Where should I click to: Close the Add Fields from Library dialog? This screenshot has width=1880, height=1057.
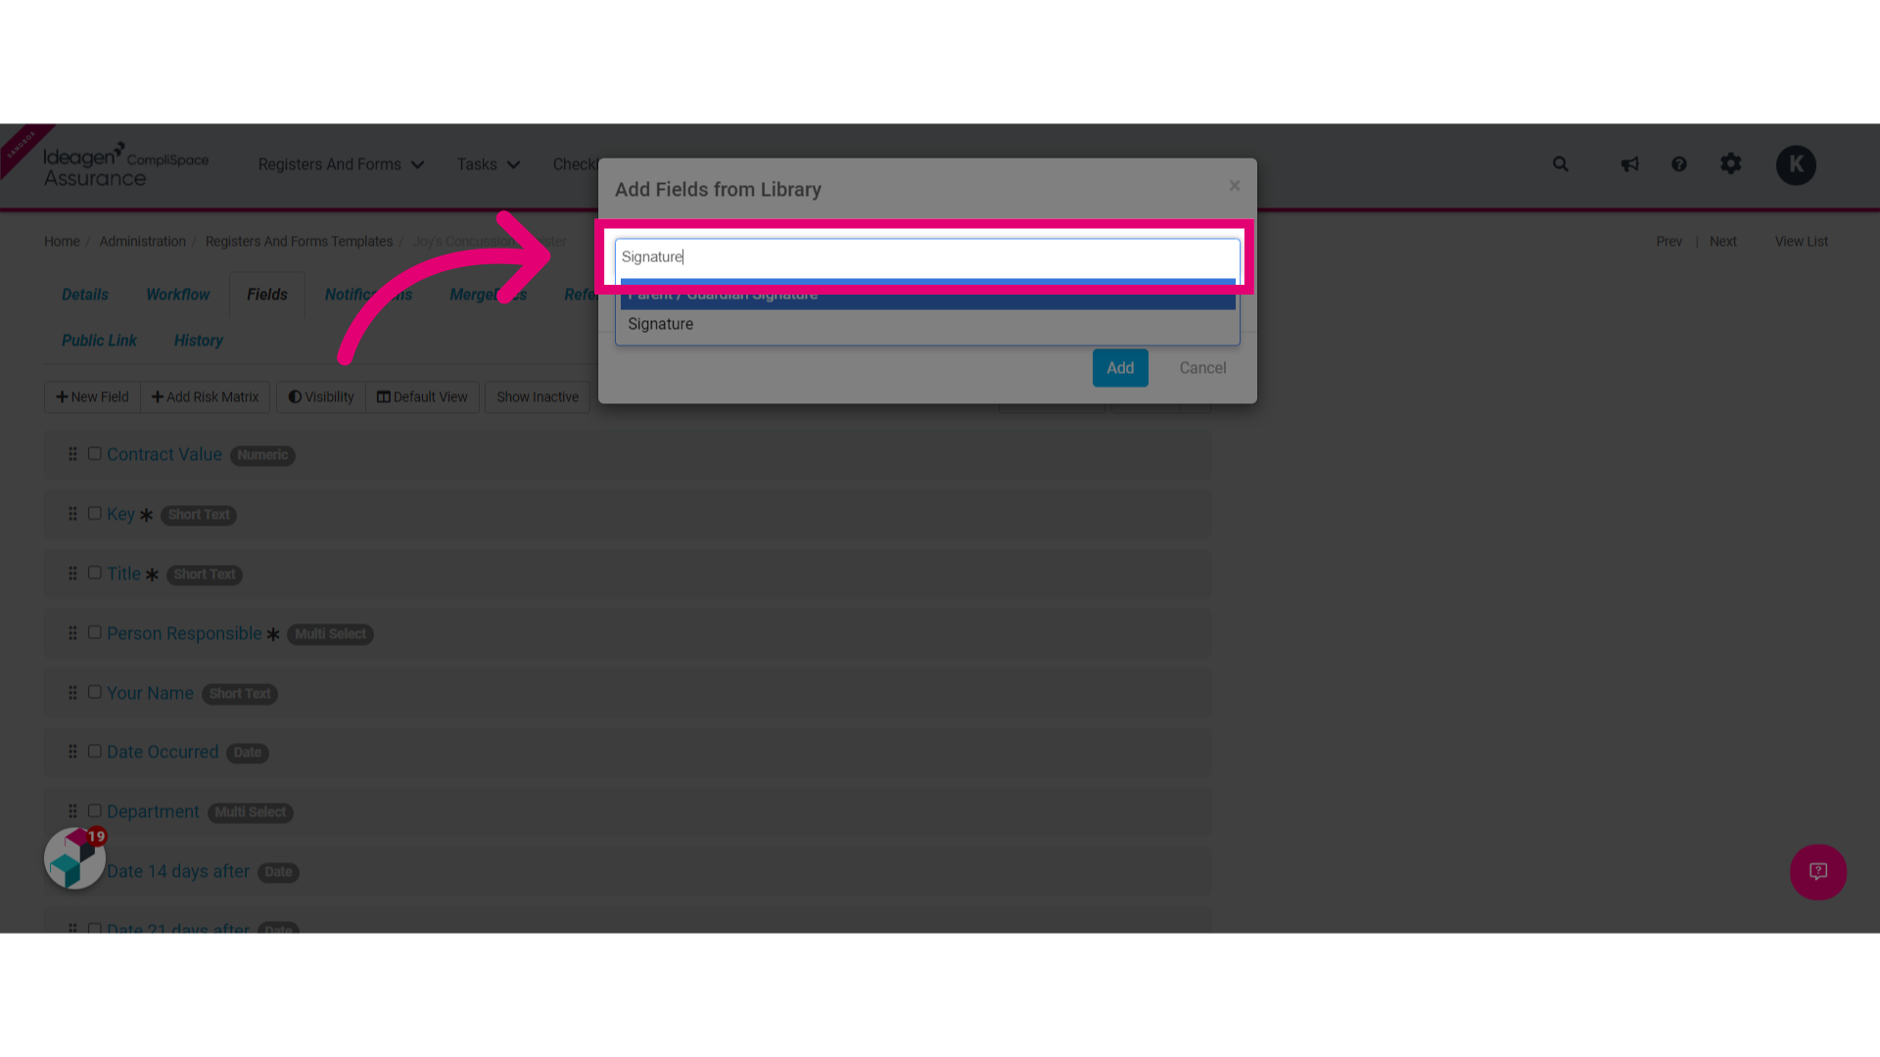pos(1235,186)
